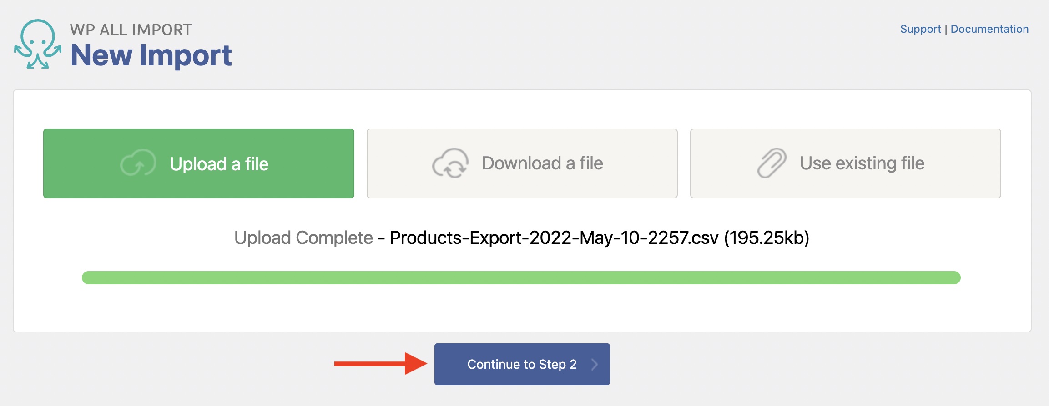
Task: Click the paperclip icon
Action: [x=772, y=163]
